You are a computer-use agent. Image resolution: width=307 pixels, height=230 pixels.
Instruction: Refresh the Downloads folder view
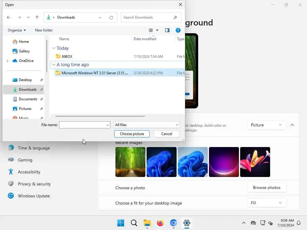click(111, 18)
